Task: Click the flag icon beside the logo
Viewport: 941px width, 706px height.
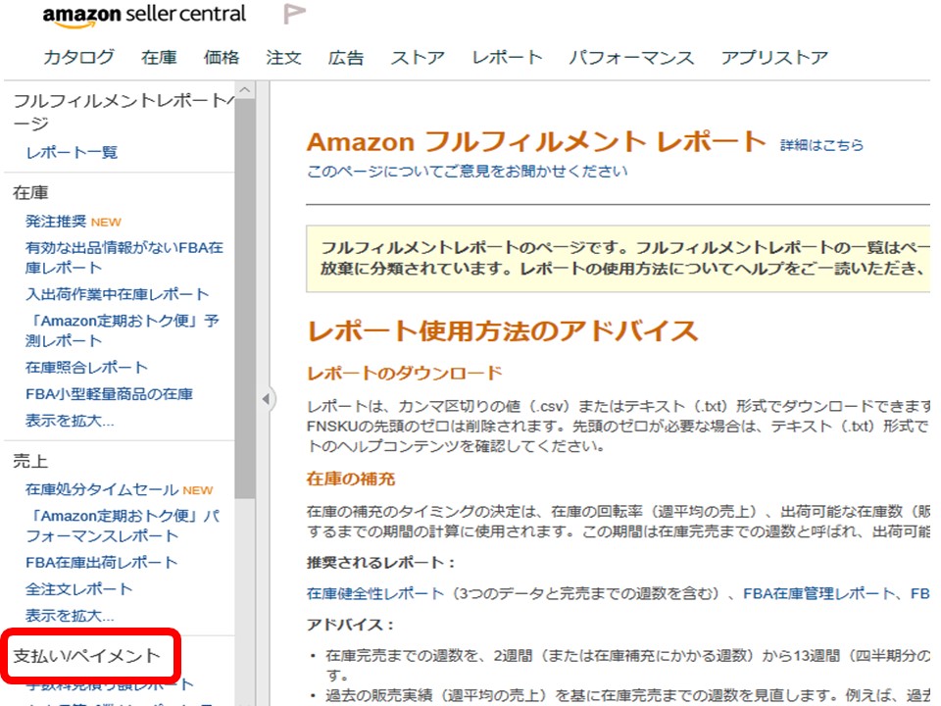Action: coord(294,14)
